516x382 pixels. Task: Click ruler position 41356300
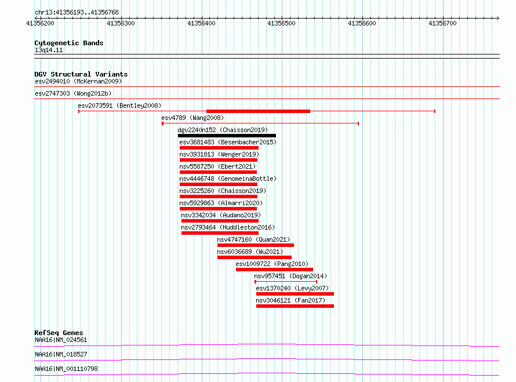click(121, 23)
